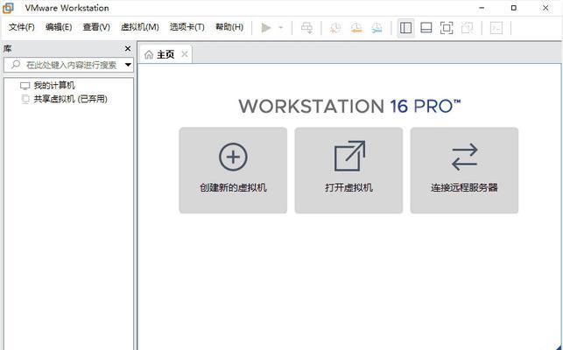
Task: Open the 虚拟机(M) menu
Action: [x=140, y=27]
